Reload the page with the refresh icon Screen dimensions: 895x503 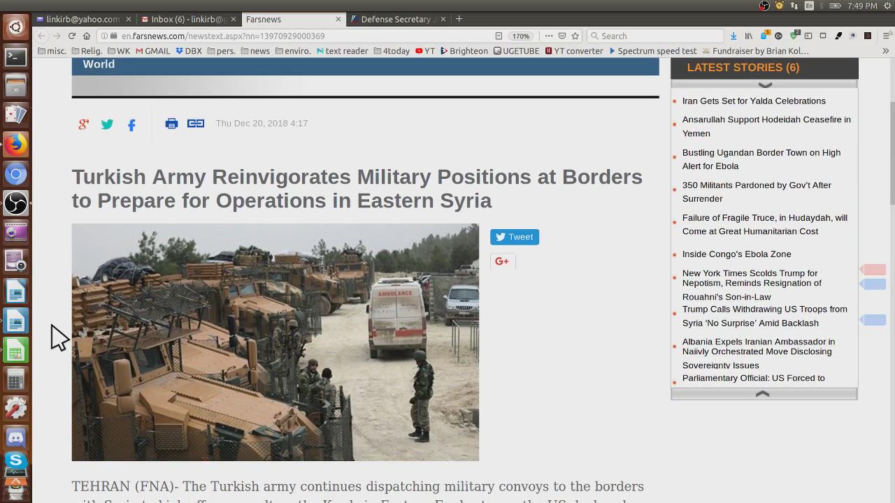(x=71, y=36)
